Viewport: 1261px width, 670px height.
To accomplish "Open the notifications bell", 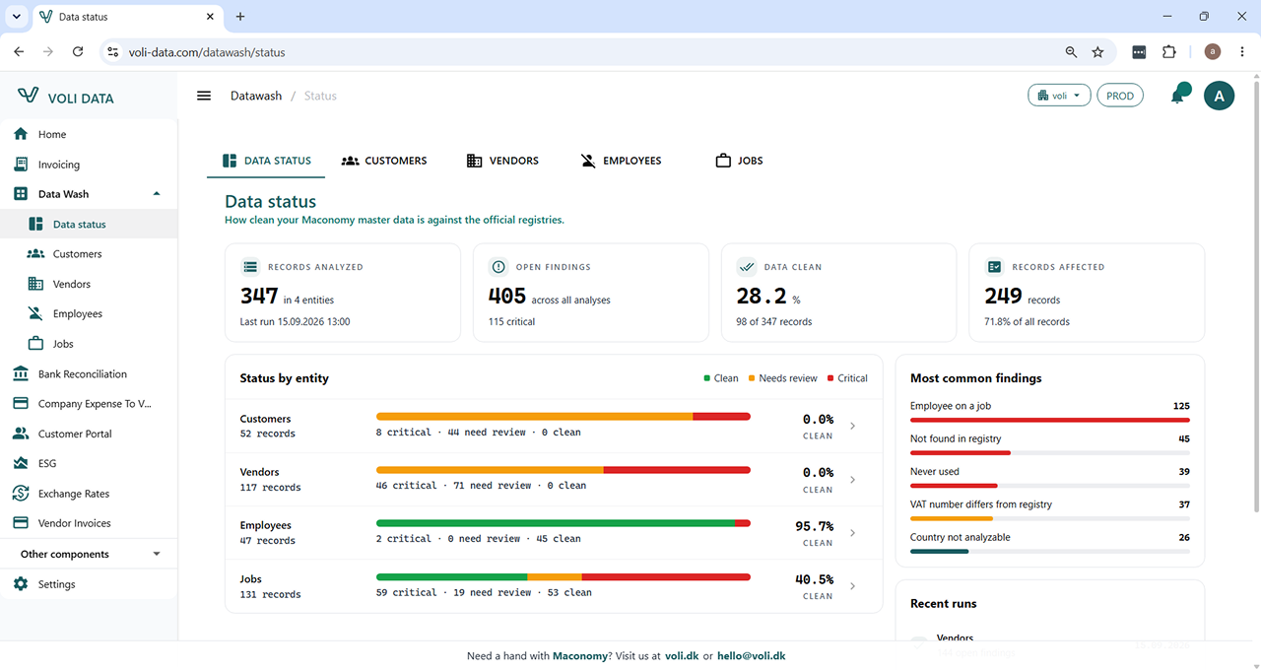I will click(1178, 95).
